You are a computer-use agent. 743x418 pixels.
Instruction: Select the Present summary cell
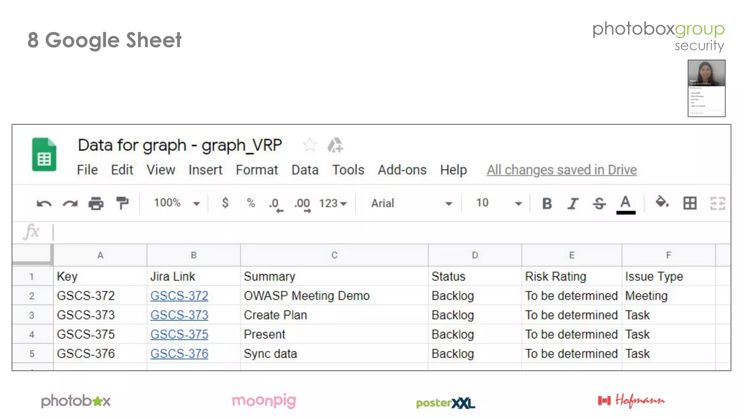[334, 334]
